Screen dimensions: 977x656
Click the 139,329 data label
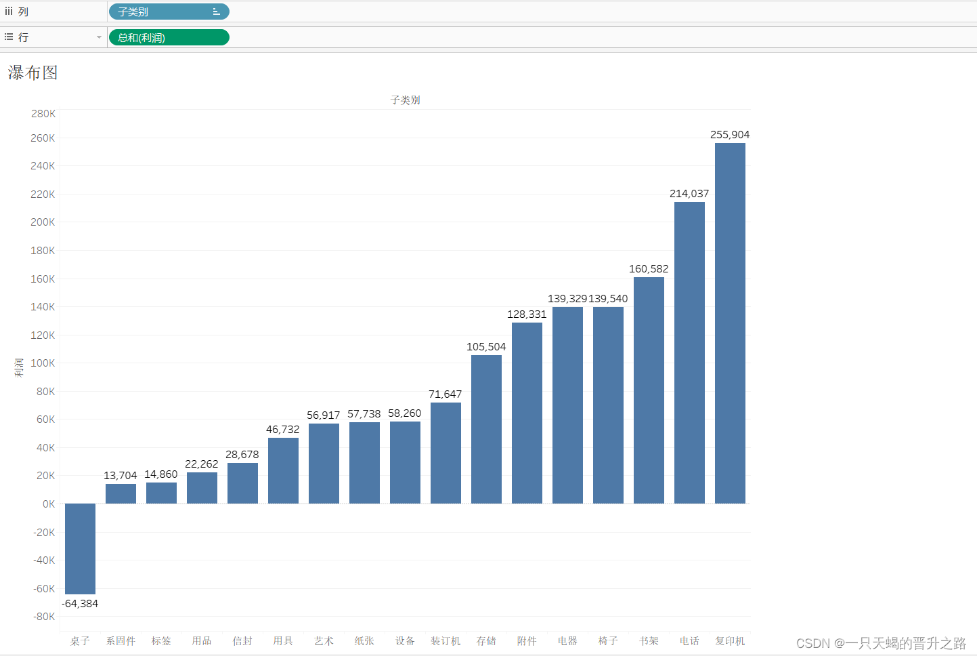point(567,298)
